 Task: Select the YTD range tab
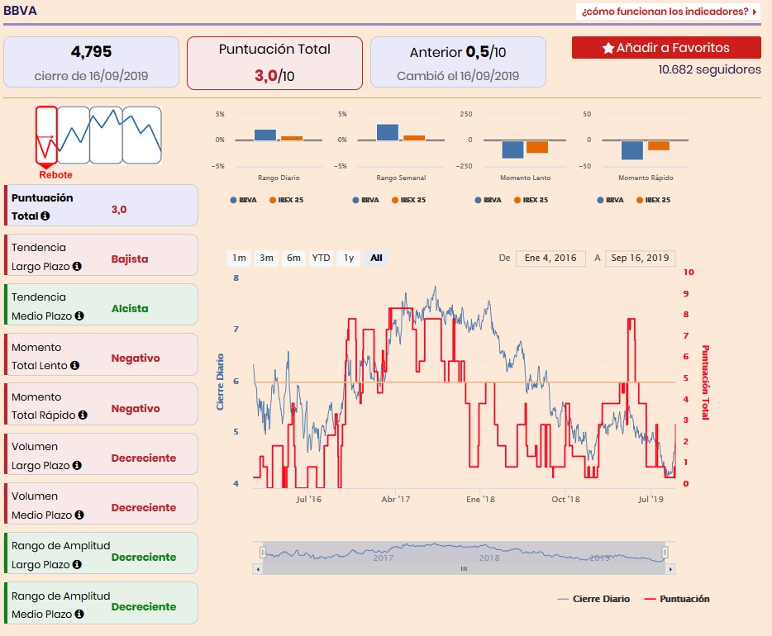click(321, 259)
